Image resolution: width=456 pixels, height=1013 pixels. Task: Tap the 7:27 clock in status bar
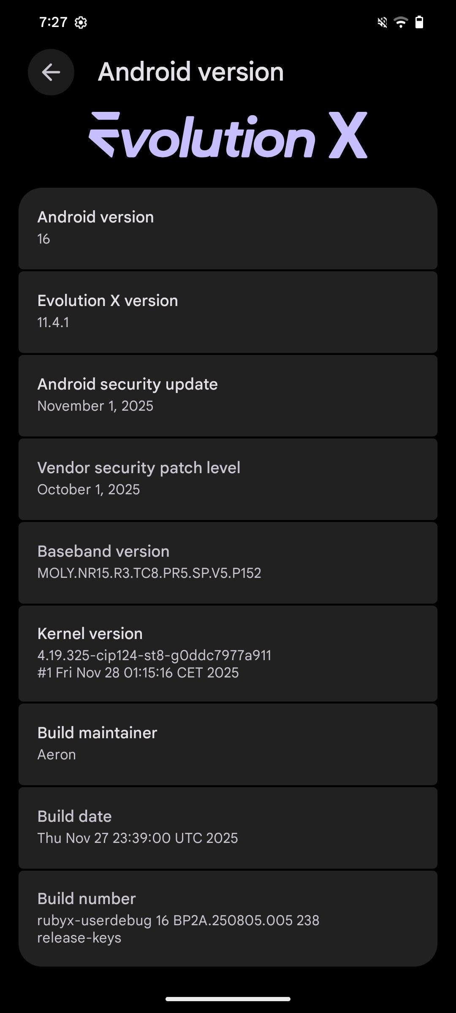53,22
